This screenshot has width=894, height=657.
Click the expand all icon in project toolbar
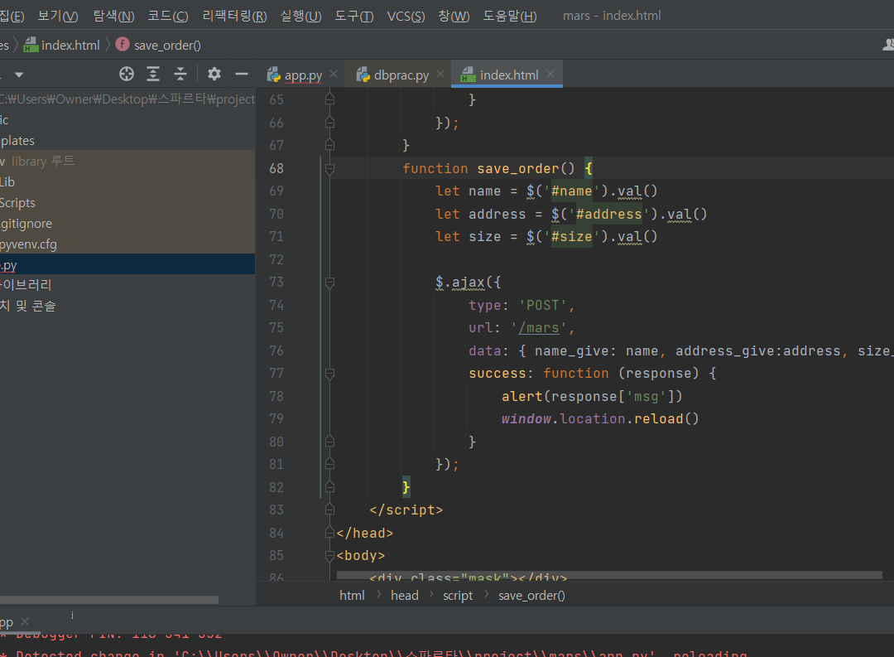[x=153, y=75]
